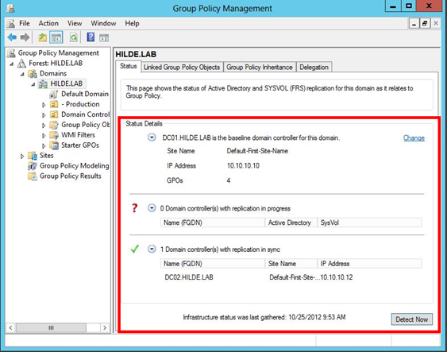Expand the Domain Controllers node
This screenshot has height=352, width=447.
tap(44, 115)
